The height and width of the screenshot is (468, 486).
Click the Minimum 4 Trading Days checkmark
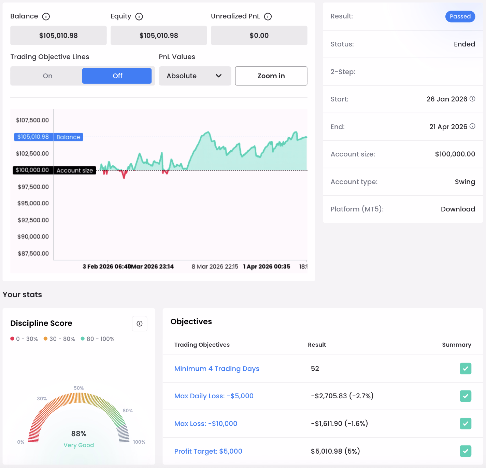click(466, 369)
